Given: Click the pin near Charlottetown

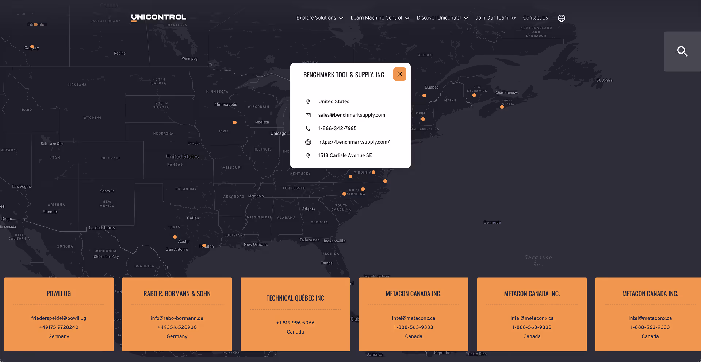Looking at the screenshot, I should (x=502, y=106).
